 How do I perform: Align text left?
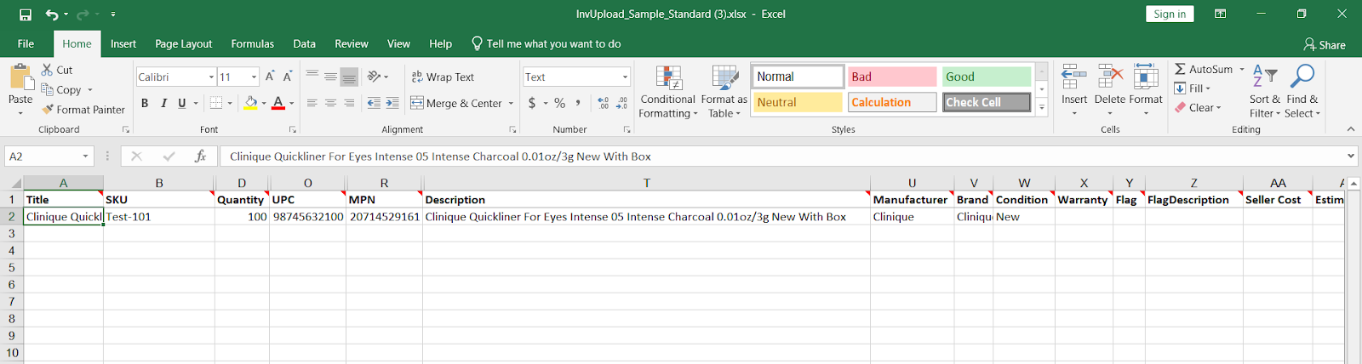point(312,103)
